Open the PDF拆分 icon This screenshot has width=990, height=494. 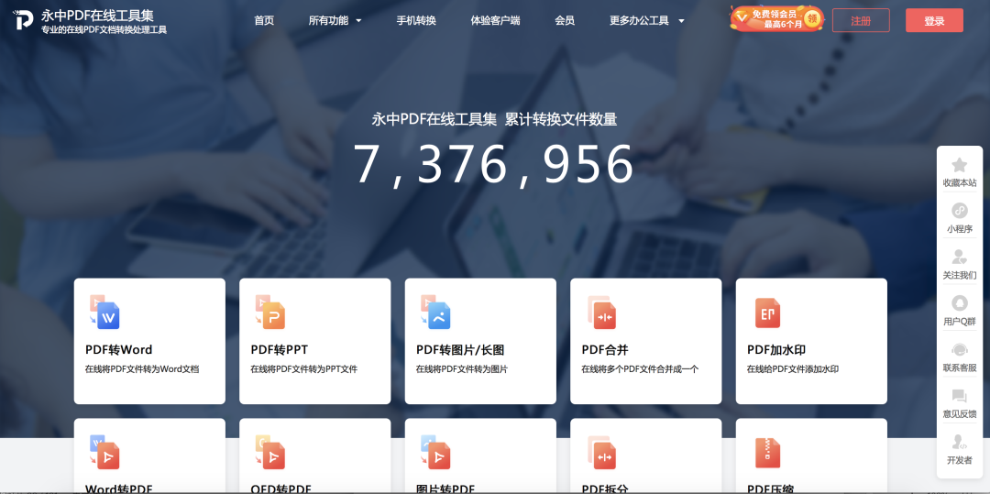(601, 453)
